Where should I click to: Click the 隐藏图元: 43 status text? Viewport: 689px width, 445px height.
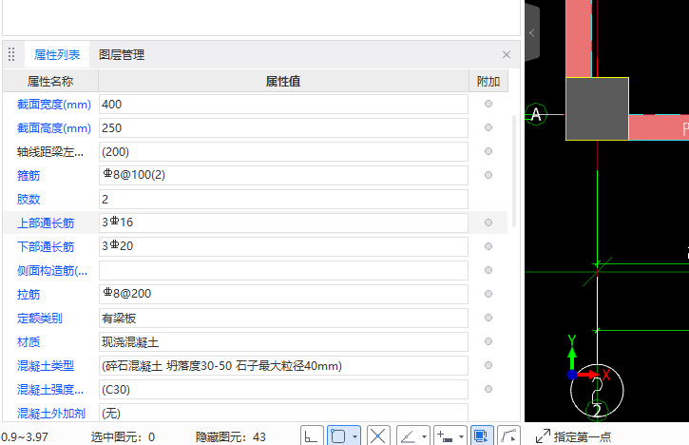click(x=231, y=437)
